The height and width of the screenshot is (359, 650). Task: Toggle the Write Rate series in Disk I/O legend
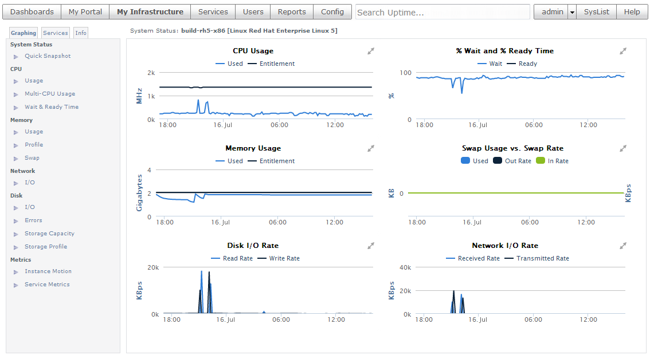click(279, 258)
